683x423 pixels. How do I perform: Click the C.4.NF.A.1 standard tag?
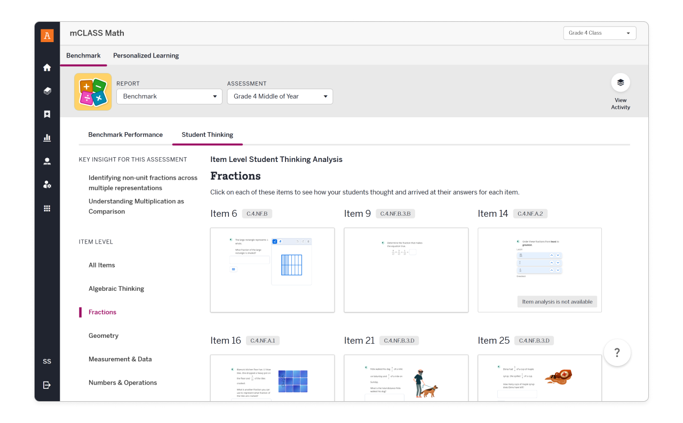263,340
